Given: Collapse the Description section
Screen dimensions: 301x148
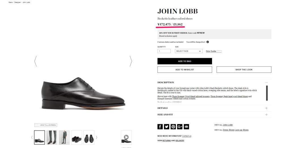Looking at the screenshot, I should [266, 83].
